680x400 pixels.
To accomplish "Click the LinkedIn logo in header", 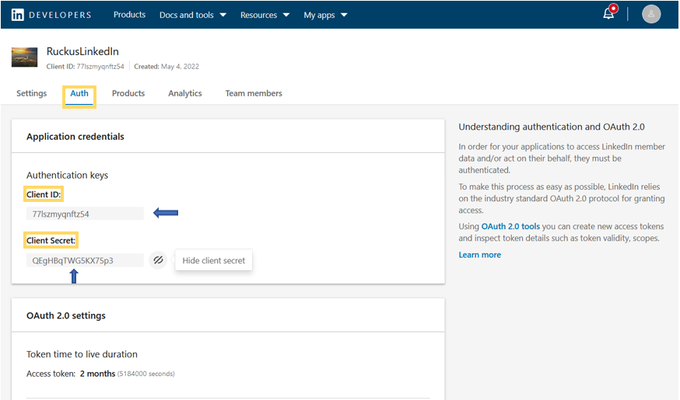I will [17, 16].
